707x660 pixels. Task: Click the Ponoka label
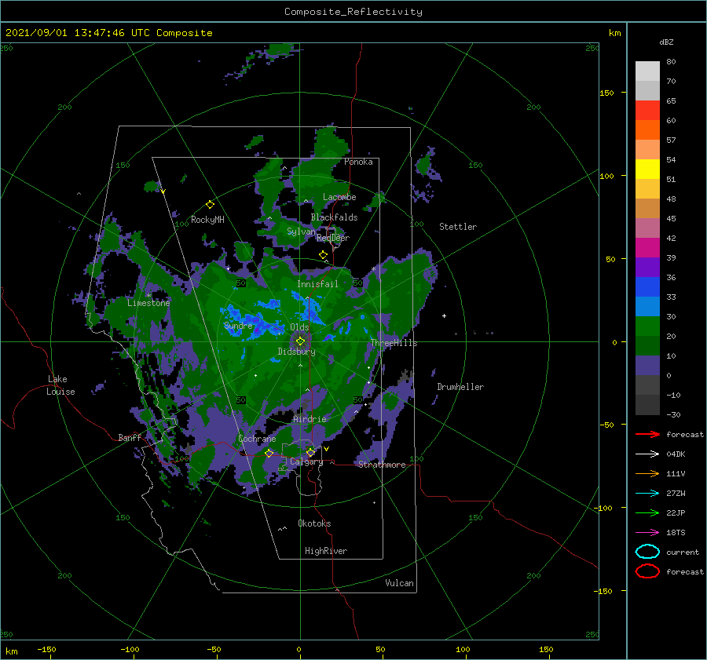click(358, 162)
